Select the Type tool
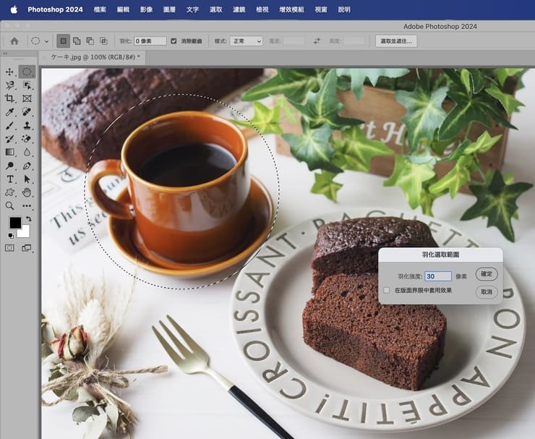The width and height of the screenshot is (535, 439). click(x=9, y=179)
